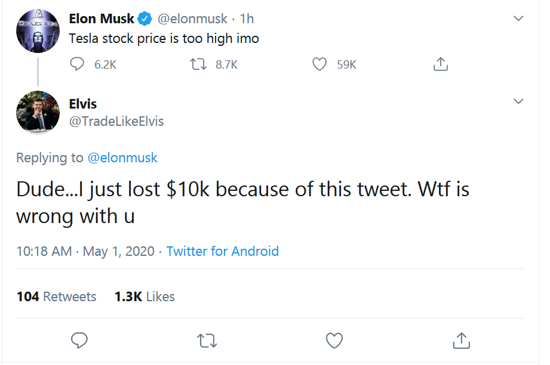This screenshot has width=550, height=365.
Task: Open reply composer on Elvis's tweet
Action: (x=79, y=341)
